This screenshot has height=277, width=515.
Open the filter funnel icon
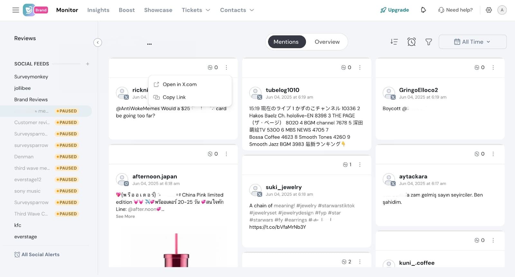428,42
